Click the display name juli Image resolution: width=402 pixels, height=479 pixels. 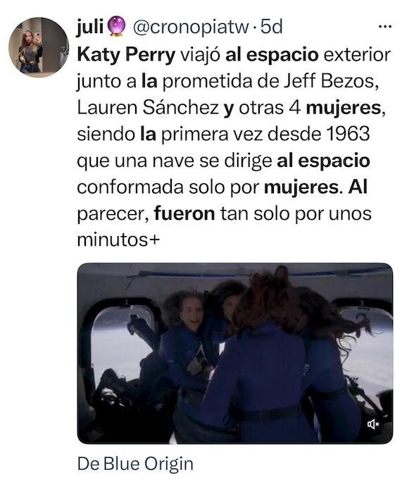[x=90, y=27]
